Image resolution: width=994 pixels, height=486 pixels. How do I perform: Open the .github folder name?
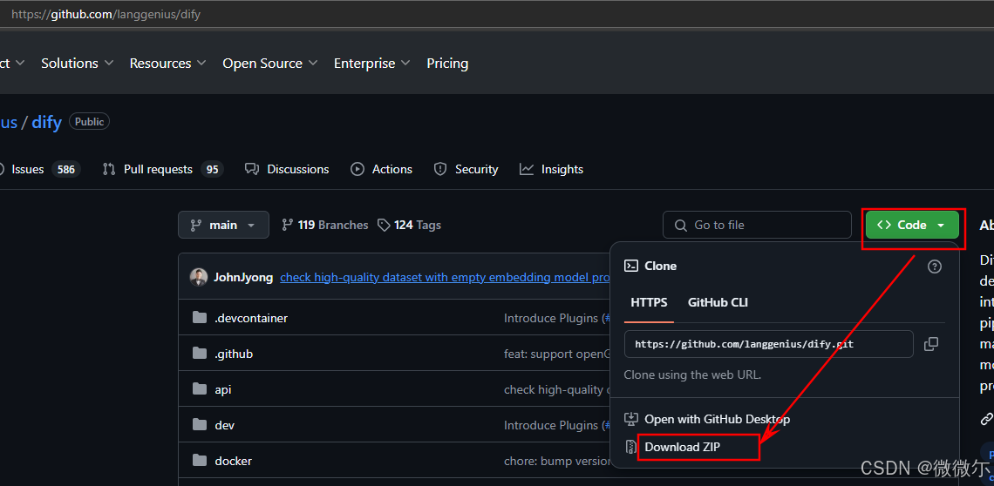pos(234,354)
